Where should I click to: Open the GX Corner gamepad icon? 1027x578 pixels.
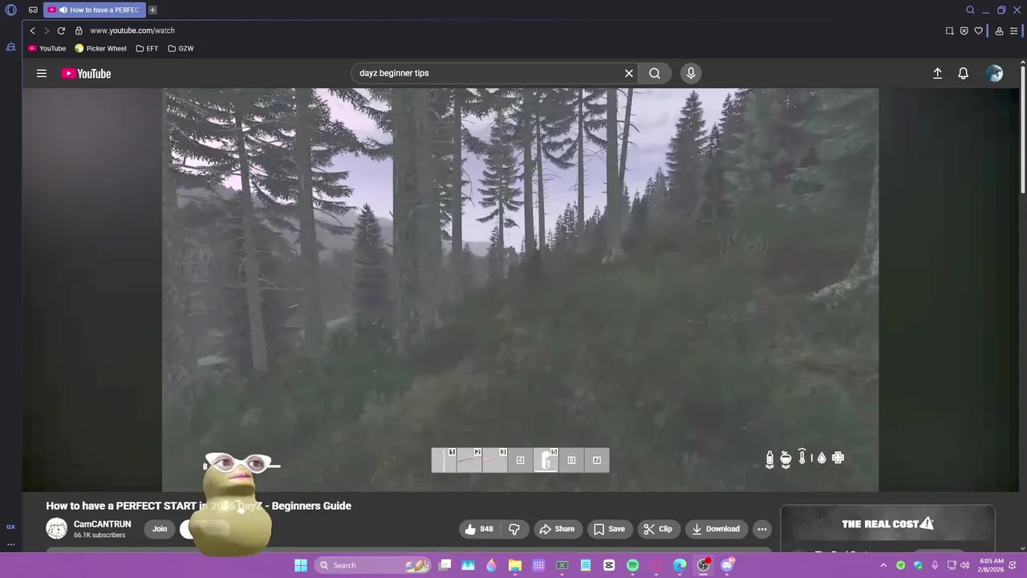coord(33,10)
